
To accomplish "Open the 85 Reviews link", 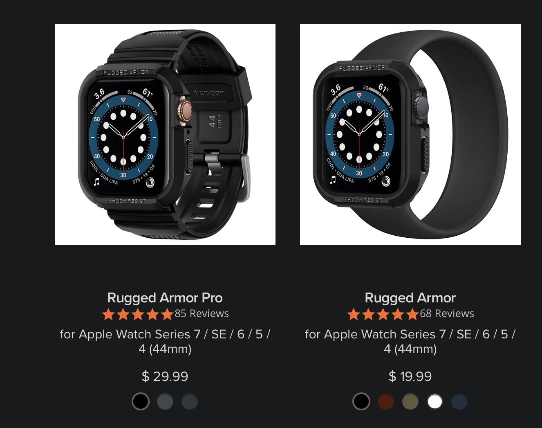I will pos(202,314).
